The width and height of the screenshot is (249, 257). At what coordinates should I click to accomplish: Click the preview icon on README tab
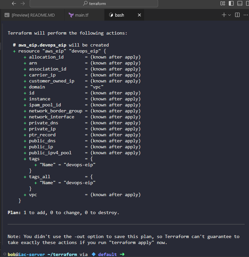(x=7, y=15)
